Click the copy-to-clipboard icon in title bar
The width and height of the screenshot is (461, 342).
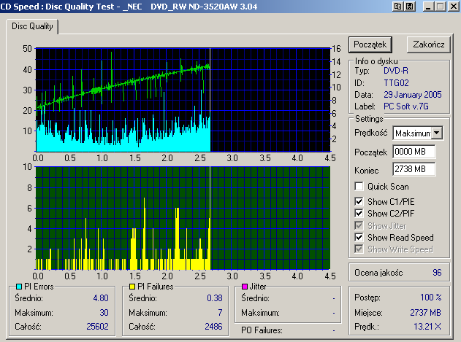397,7
